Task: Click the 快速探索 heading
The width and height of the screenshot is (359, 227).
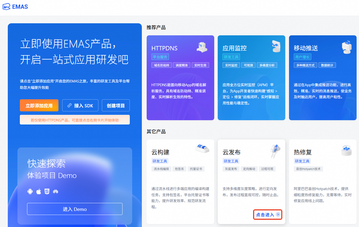Action: pos(46,164)
